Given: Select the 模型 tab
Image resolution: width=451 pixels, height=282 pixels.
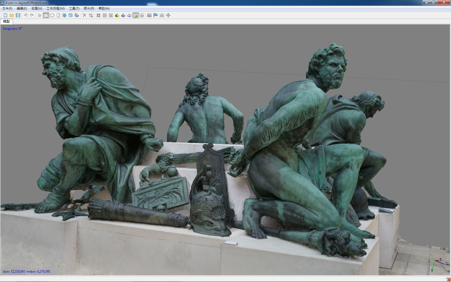Looking at the screenshot, I should pyautogui.click(x=6, y=21).
